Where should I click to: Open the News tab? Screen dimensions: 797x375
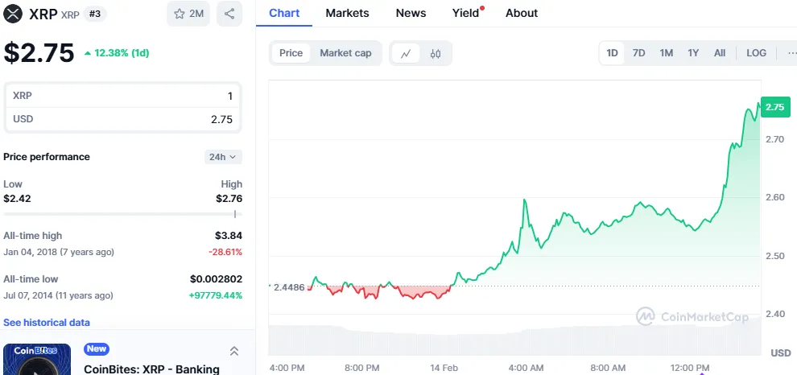point(411,13)
